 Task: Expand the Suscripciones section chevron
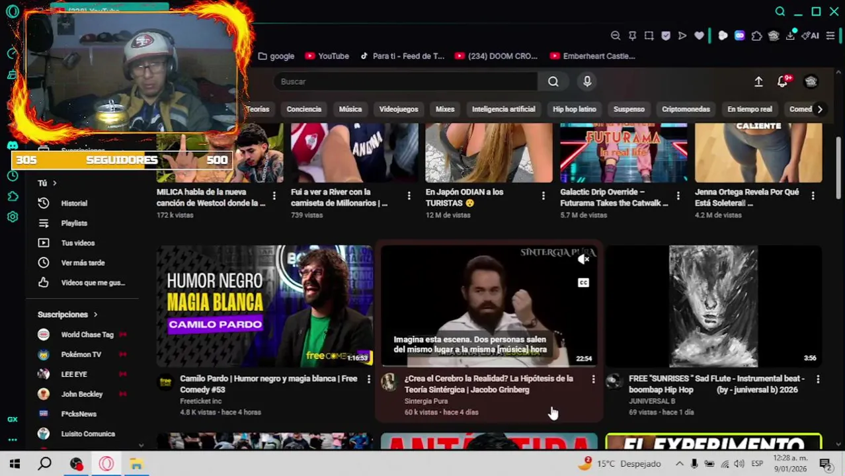[95, 315]
